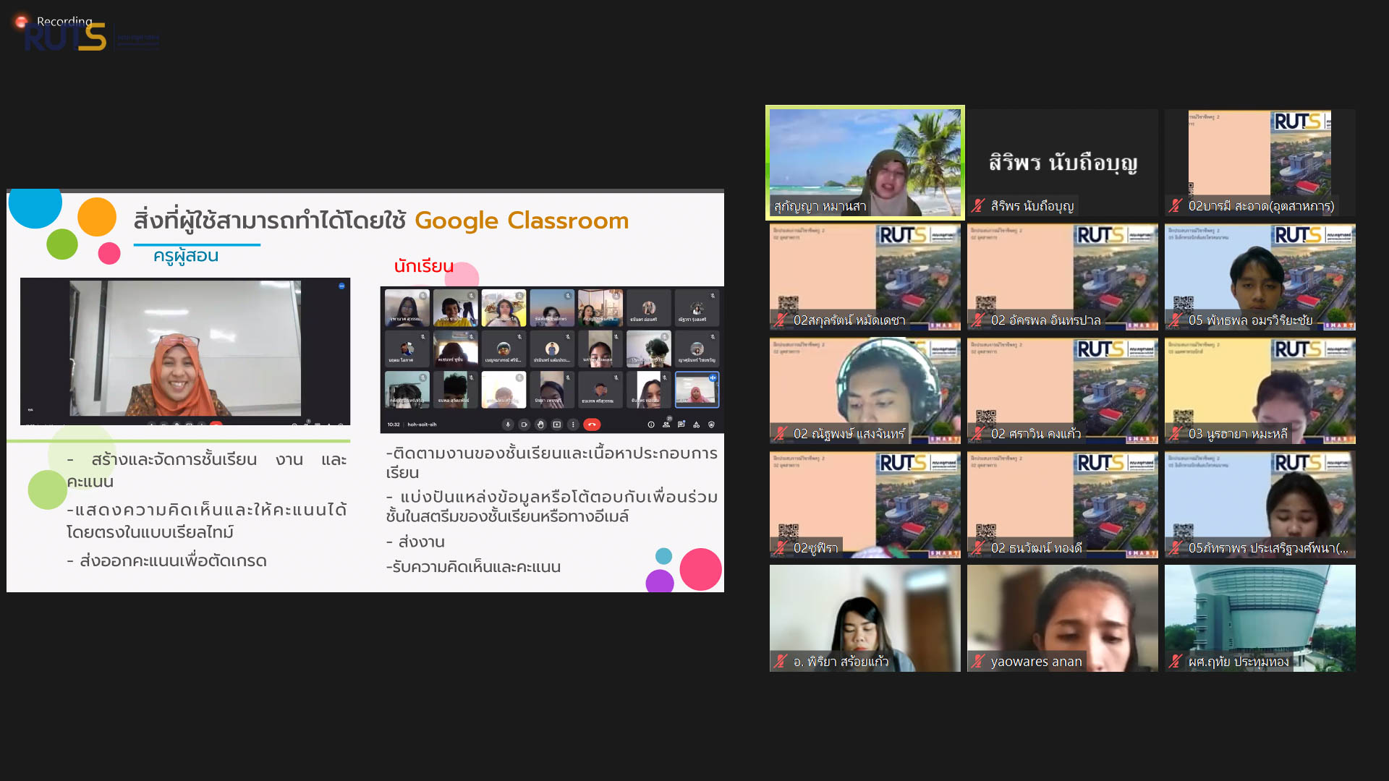This screenshot has height=781, width=1389.
Task: Click three-dot more options in slide's Meet toolbar
Action: (573, 424)
